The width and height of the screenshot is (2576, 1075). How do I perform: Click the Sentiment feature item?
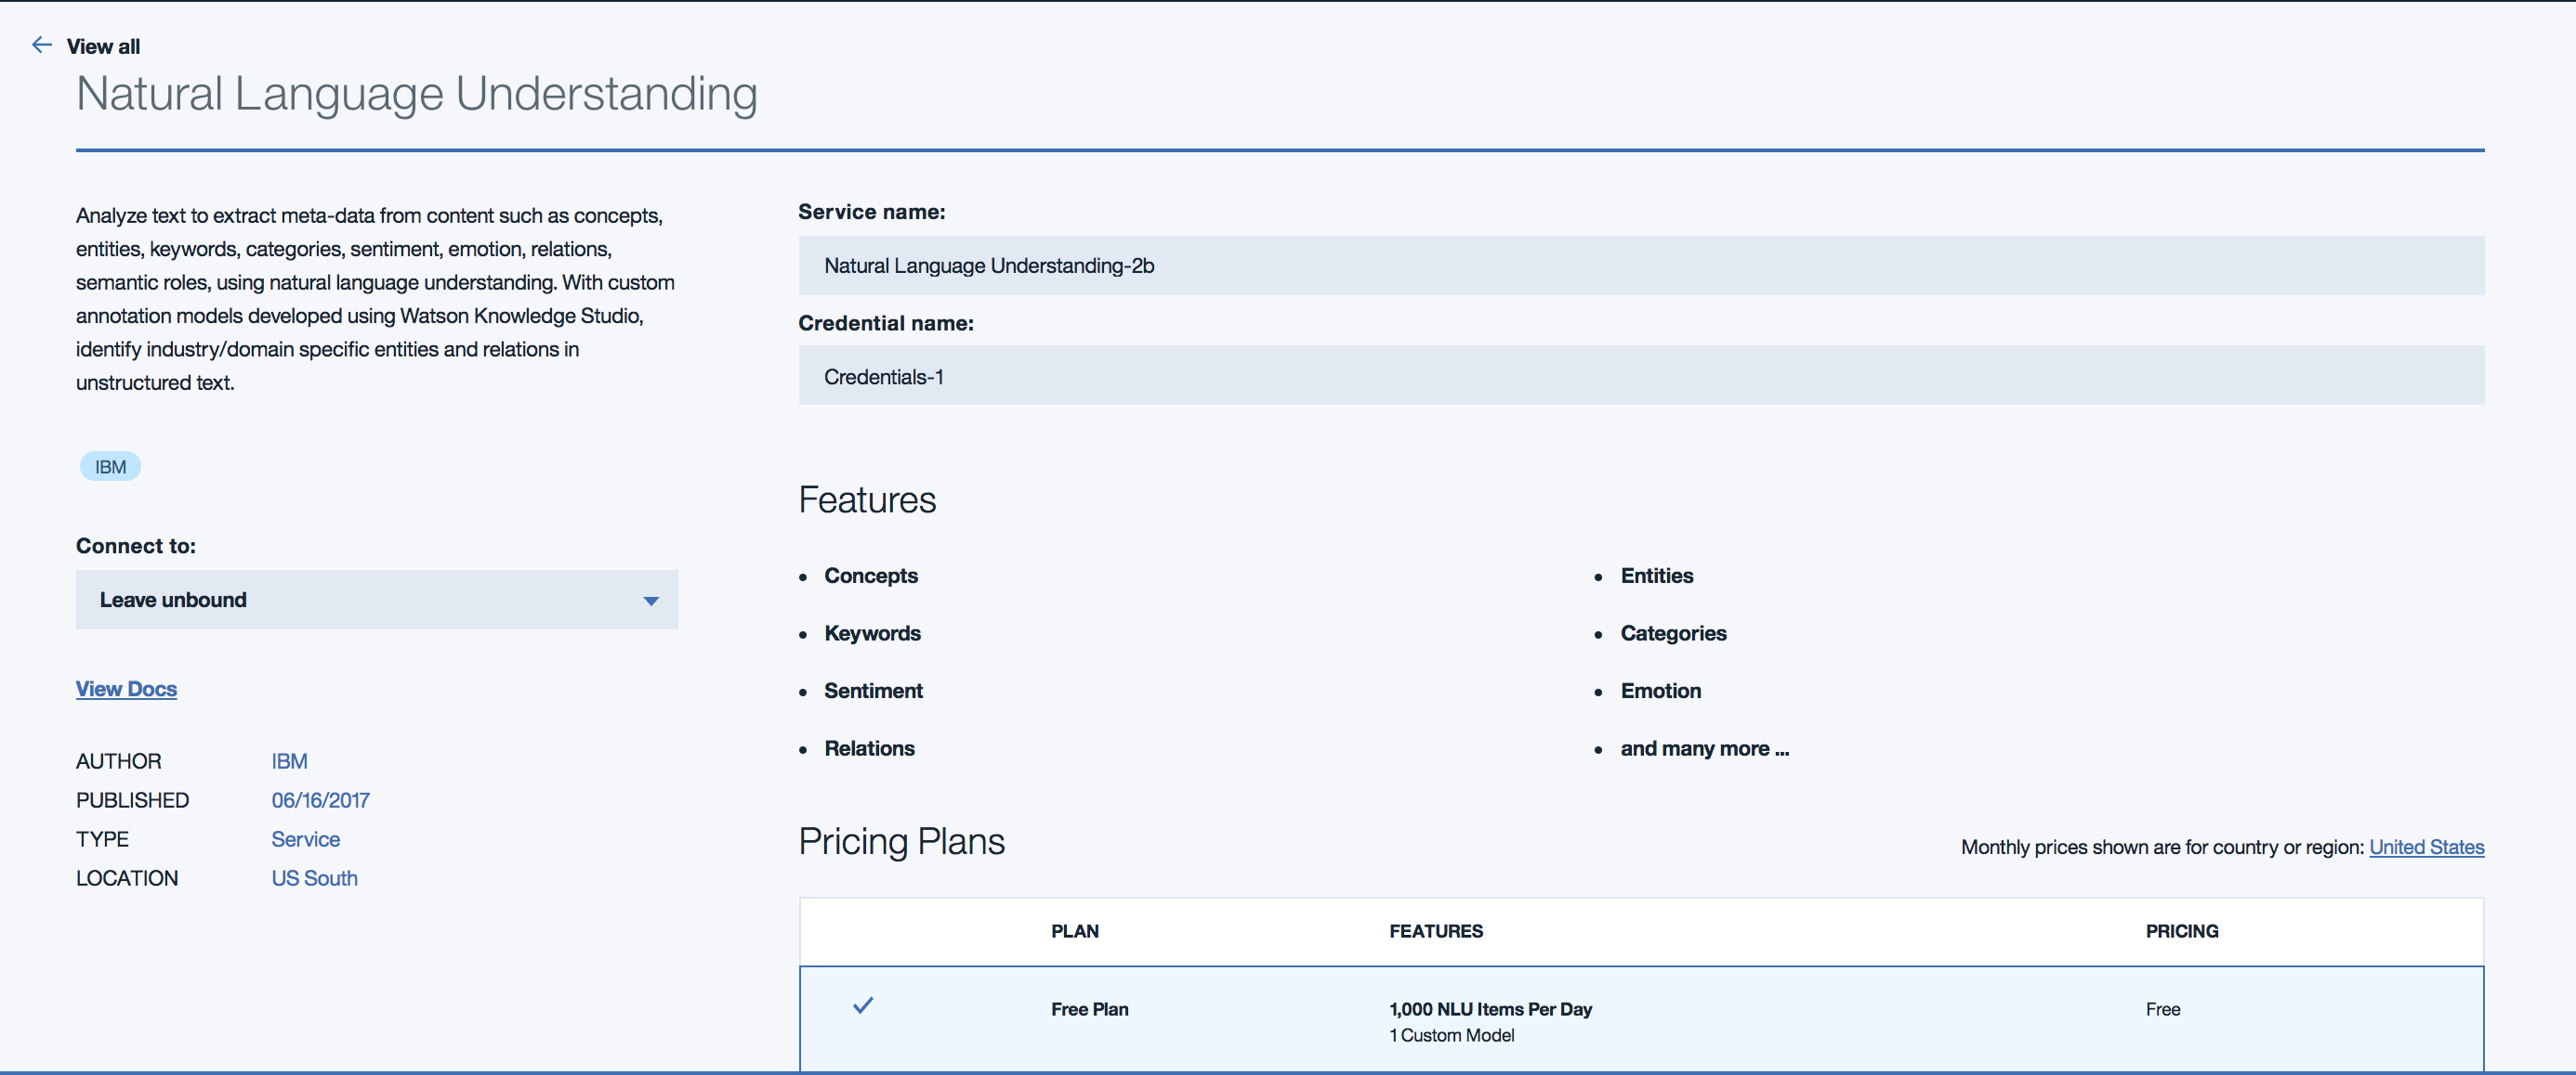[x=873, y=691]
